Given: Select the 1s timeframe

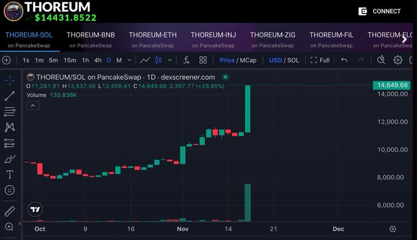Looking at the screenshot, I should point(26,60).
